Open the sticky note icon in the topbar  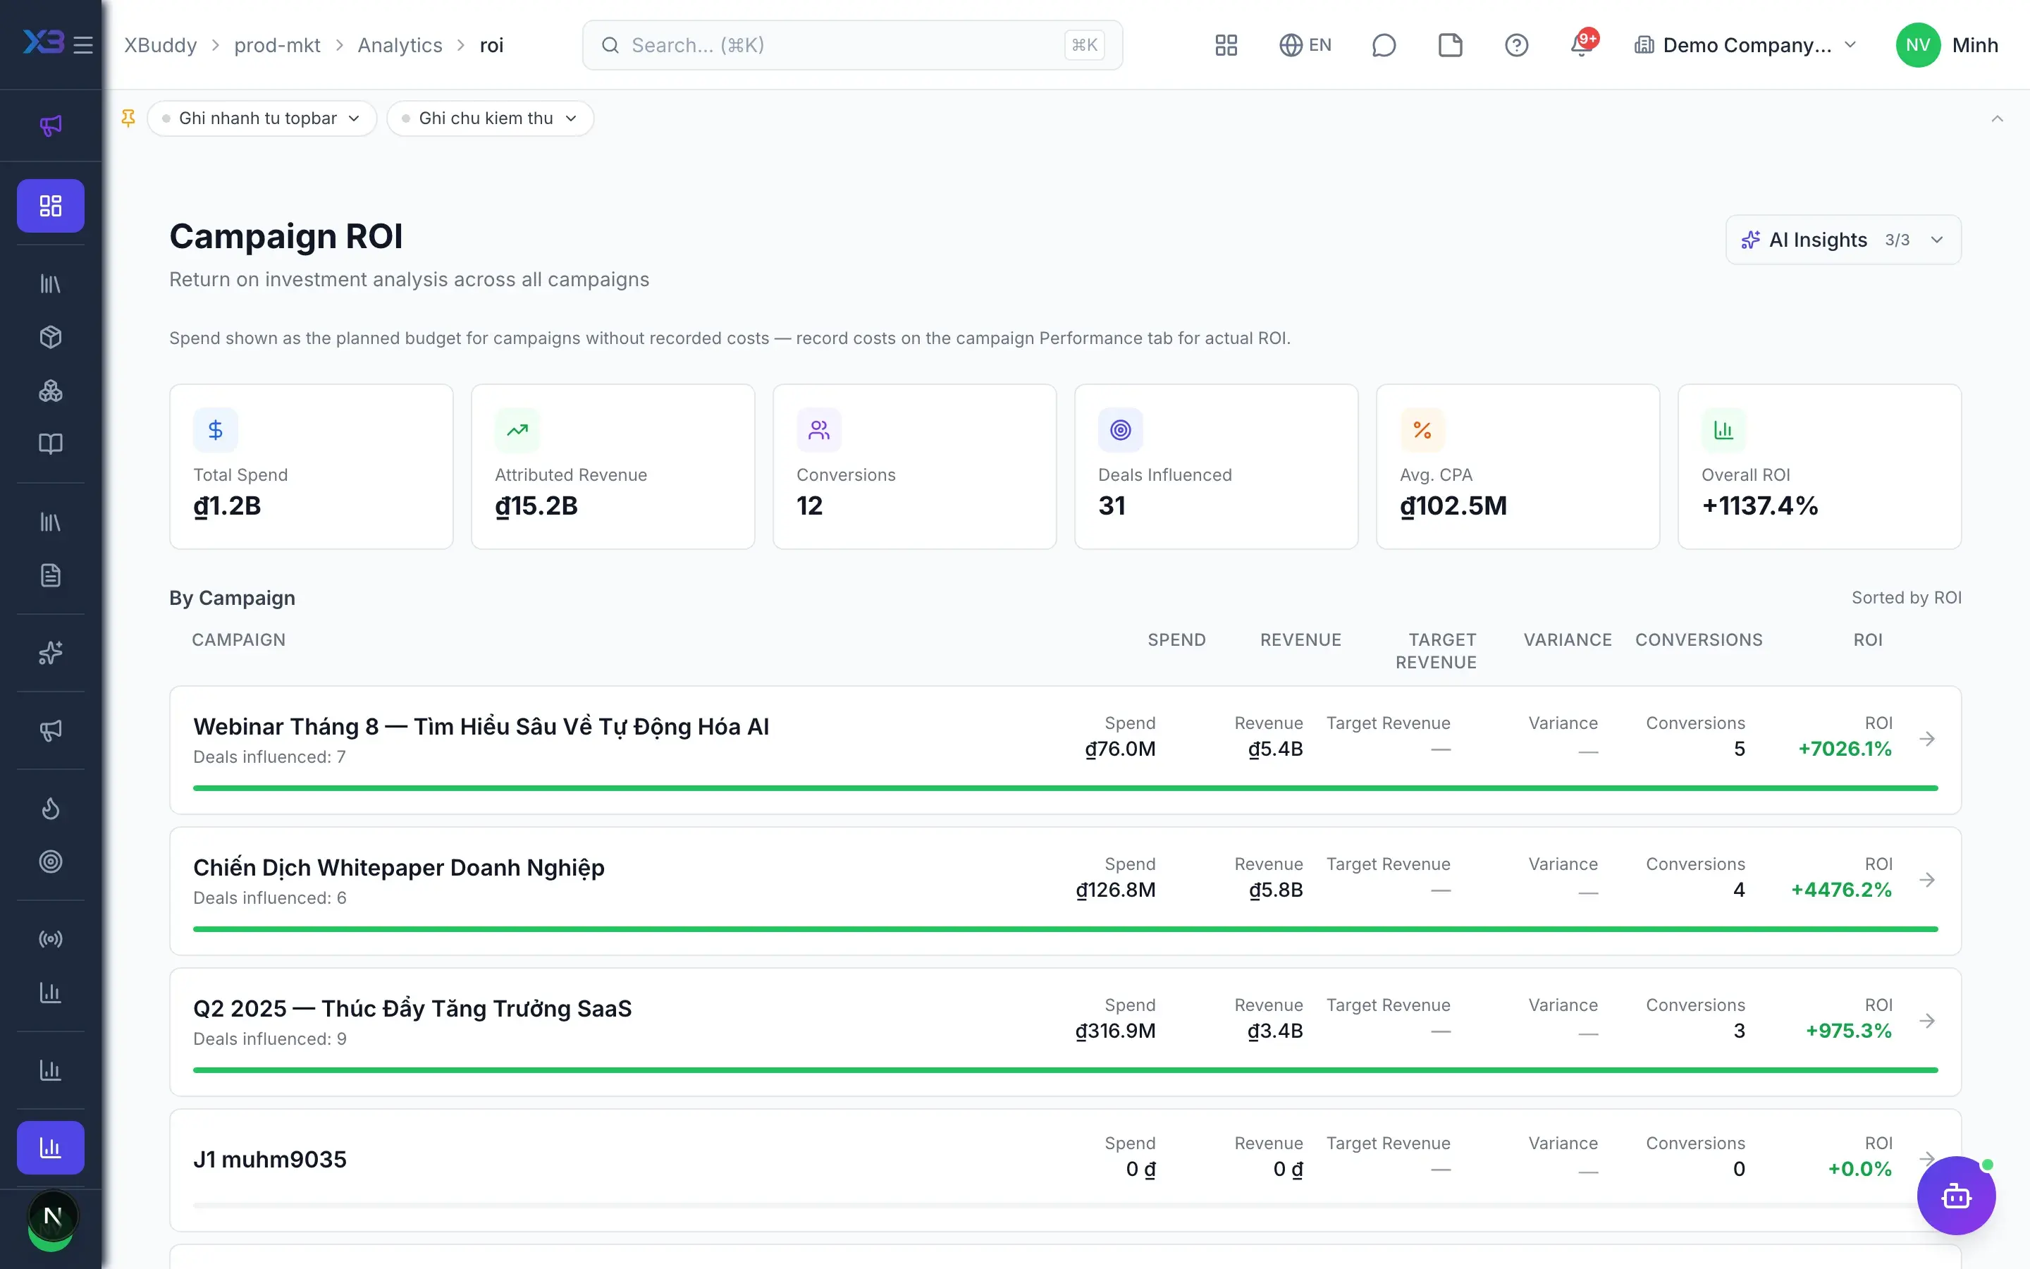click(1449, 45)
